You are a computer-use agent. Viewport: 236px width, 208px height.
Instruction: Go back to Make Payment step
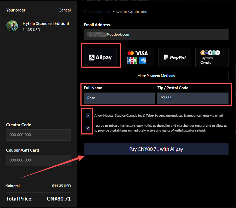point(97,11)
